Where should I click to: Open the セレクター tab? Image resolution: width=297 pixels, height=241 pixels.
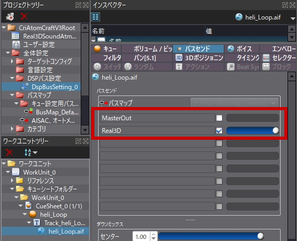coord(278,57)
